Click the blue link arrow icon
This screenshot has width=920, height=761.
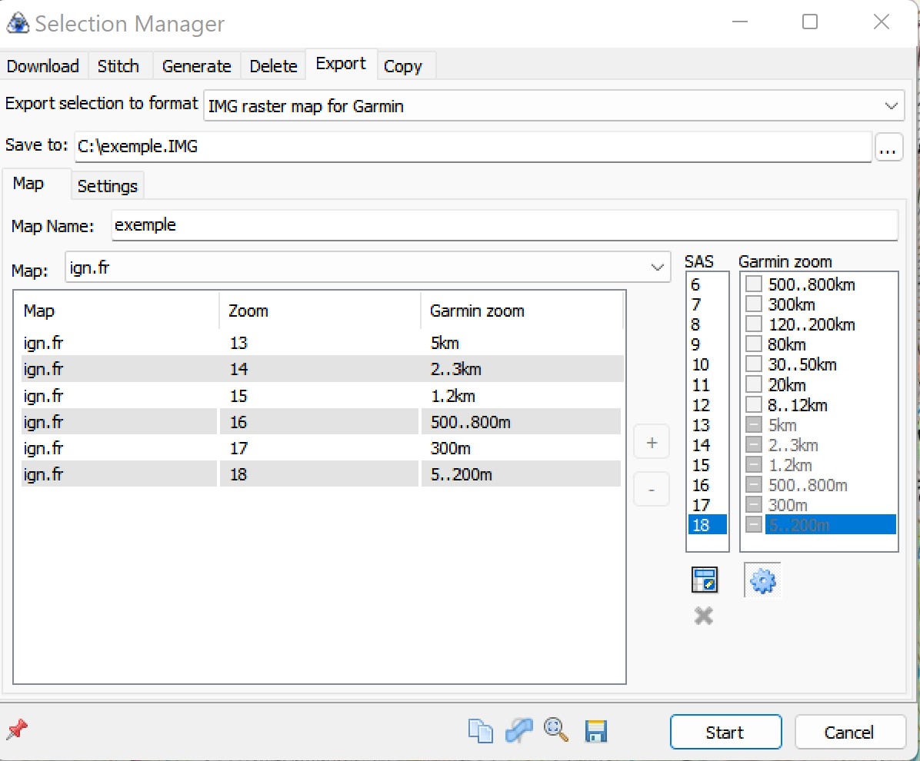(x=518, y=730)
